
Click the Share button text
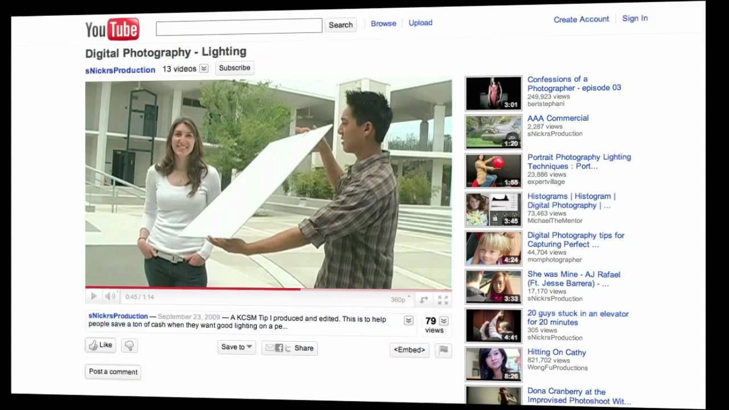coord(304,348)
